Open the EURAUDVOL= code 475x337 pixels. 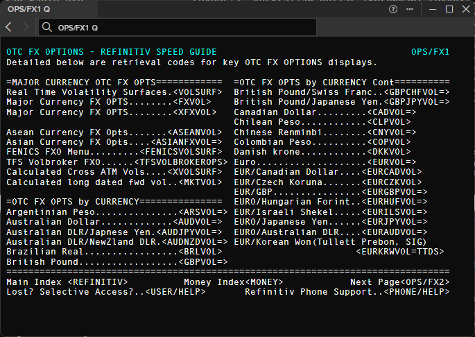tap(395, 232)
